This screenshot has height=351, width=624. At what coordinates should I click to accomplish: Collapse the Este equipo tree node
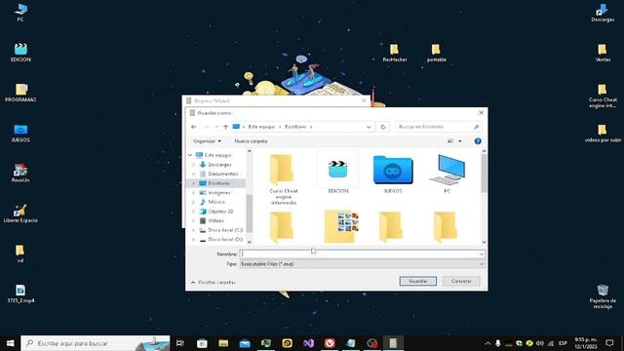(190, 155)
